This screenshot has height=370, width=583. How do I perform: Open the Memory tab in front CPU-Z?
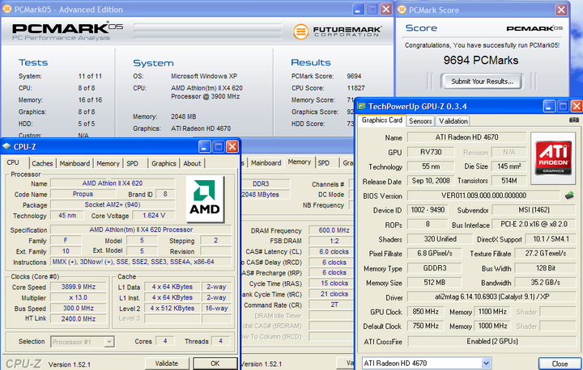tap(108, 163)
